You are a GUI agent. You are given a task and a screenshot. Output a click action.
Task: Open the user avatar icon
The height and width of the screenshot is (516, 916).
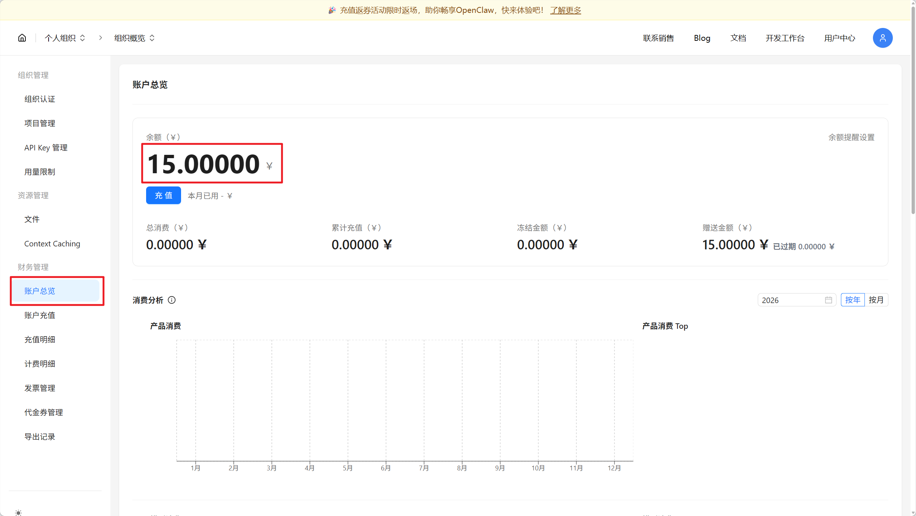[882, 38]
